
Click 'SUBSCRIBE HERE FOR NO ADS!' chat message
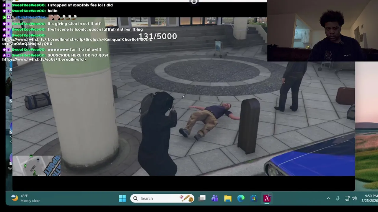click(78, 55)
